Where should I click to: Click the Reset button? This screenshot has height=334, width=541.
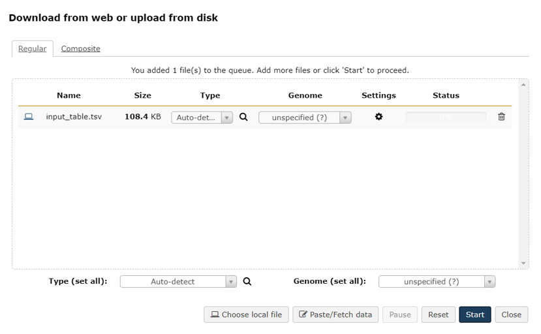point(438,314)
